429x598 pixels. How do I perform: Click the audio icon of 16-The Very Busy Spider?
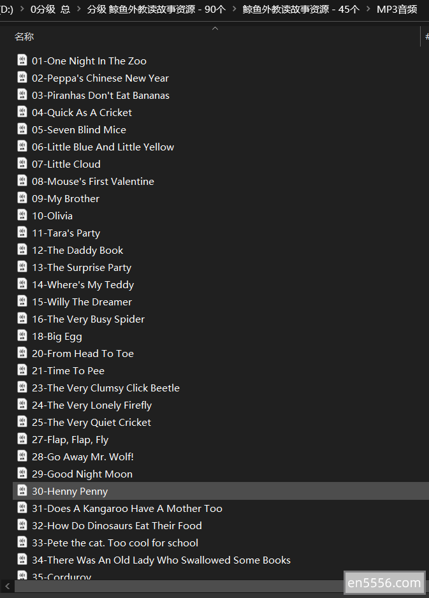pos(22,319)
